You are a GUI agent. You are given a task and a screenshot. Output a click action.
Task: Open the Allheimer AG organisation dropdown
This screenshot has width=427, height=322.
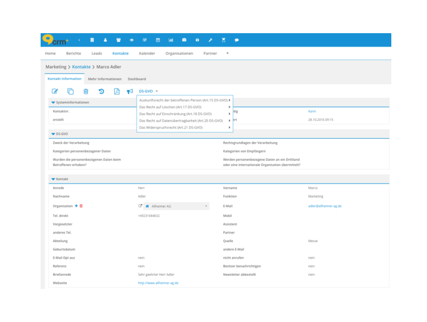point(177,206)
